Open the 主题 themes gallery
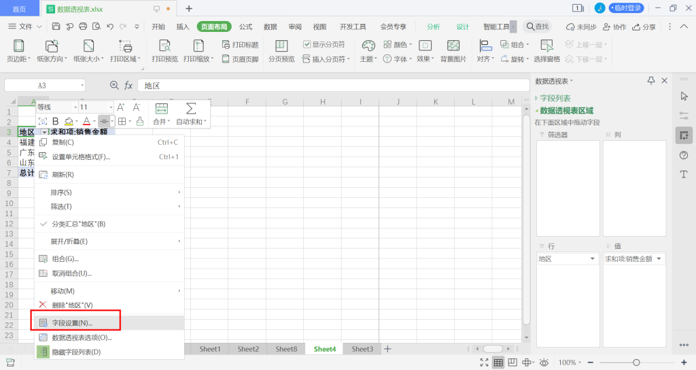Screen dimensions: 696x370 368,50
